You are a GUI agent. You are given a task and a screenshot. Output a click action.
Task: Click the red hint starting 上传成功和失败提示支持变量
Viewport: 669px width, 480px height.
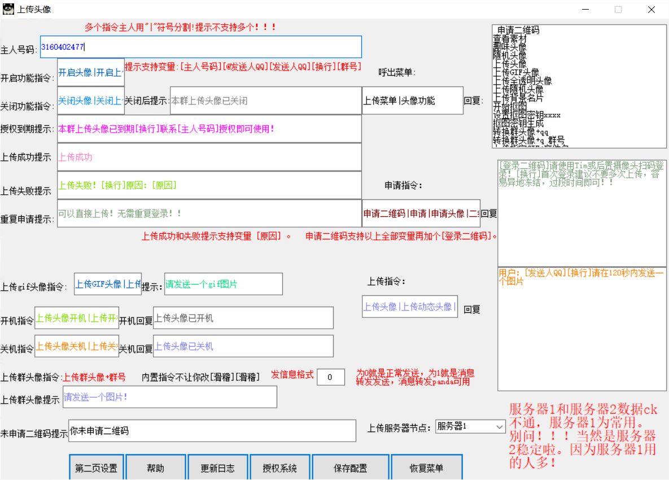pos(216,236)
